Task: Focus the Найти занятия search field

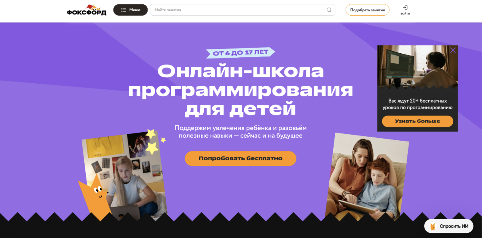Action: pos(242,10)
